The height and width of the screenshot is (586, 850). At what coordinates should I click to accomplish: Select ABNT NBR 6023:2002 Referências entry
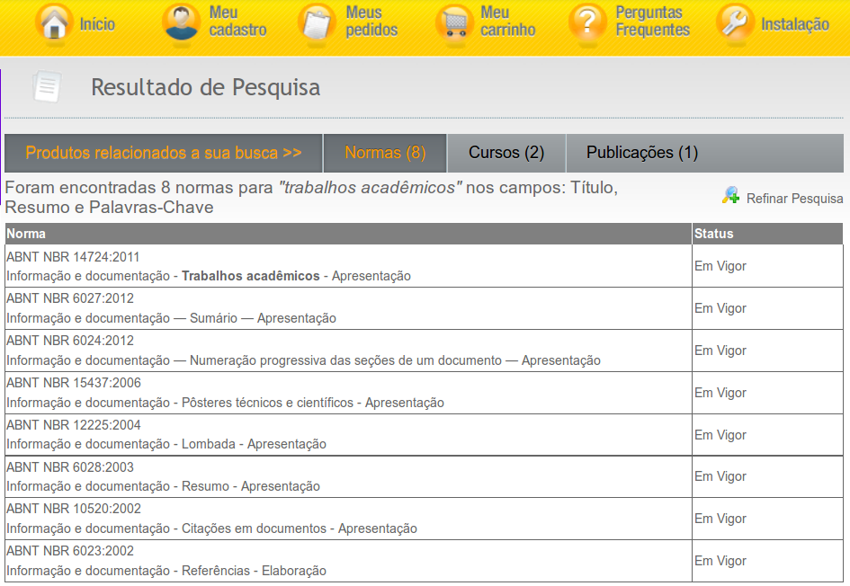coord(69,551)
